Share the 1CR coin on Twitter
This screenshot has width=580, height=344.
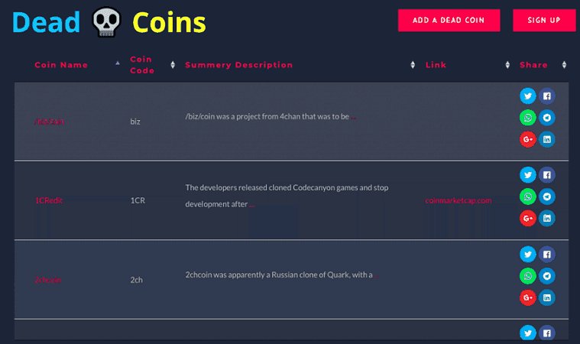point(527,175)
